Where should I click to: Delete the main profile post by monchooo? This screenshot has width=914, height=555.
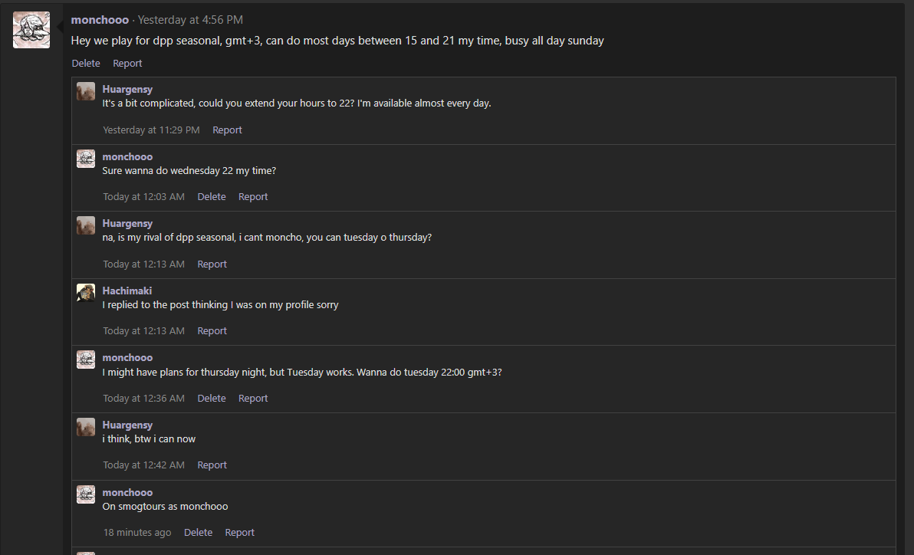click(86, 64)
